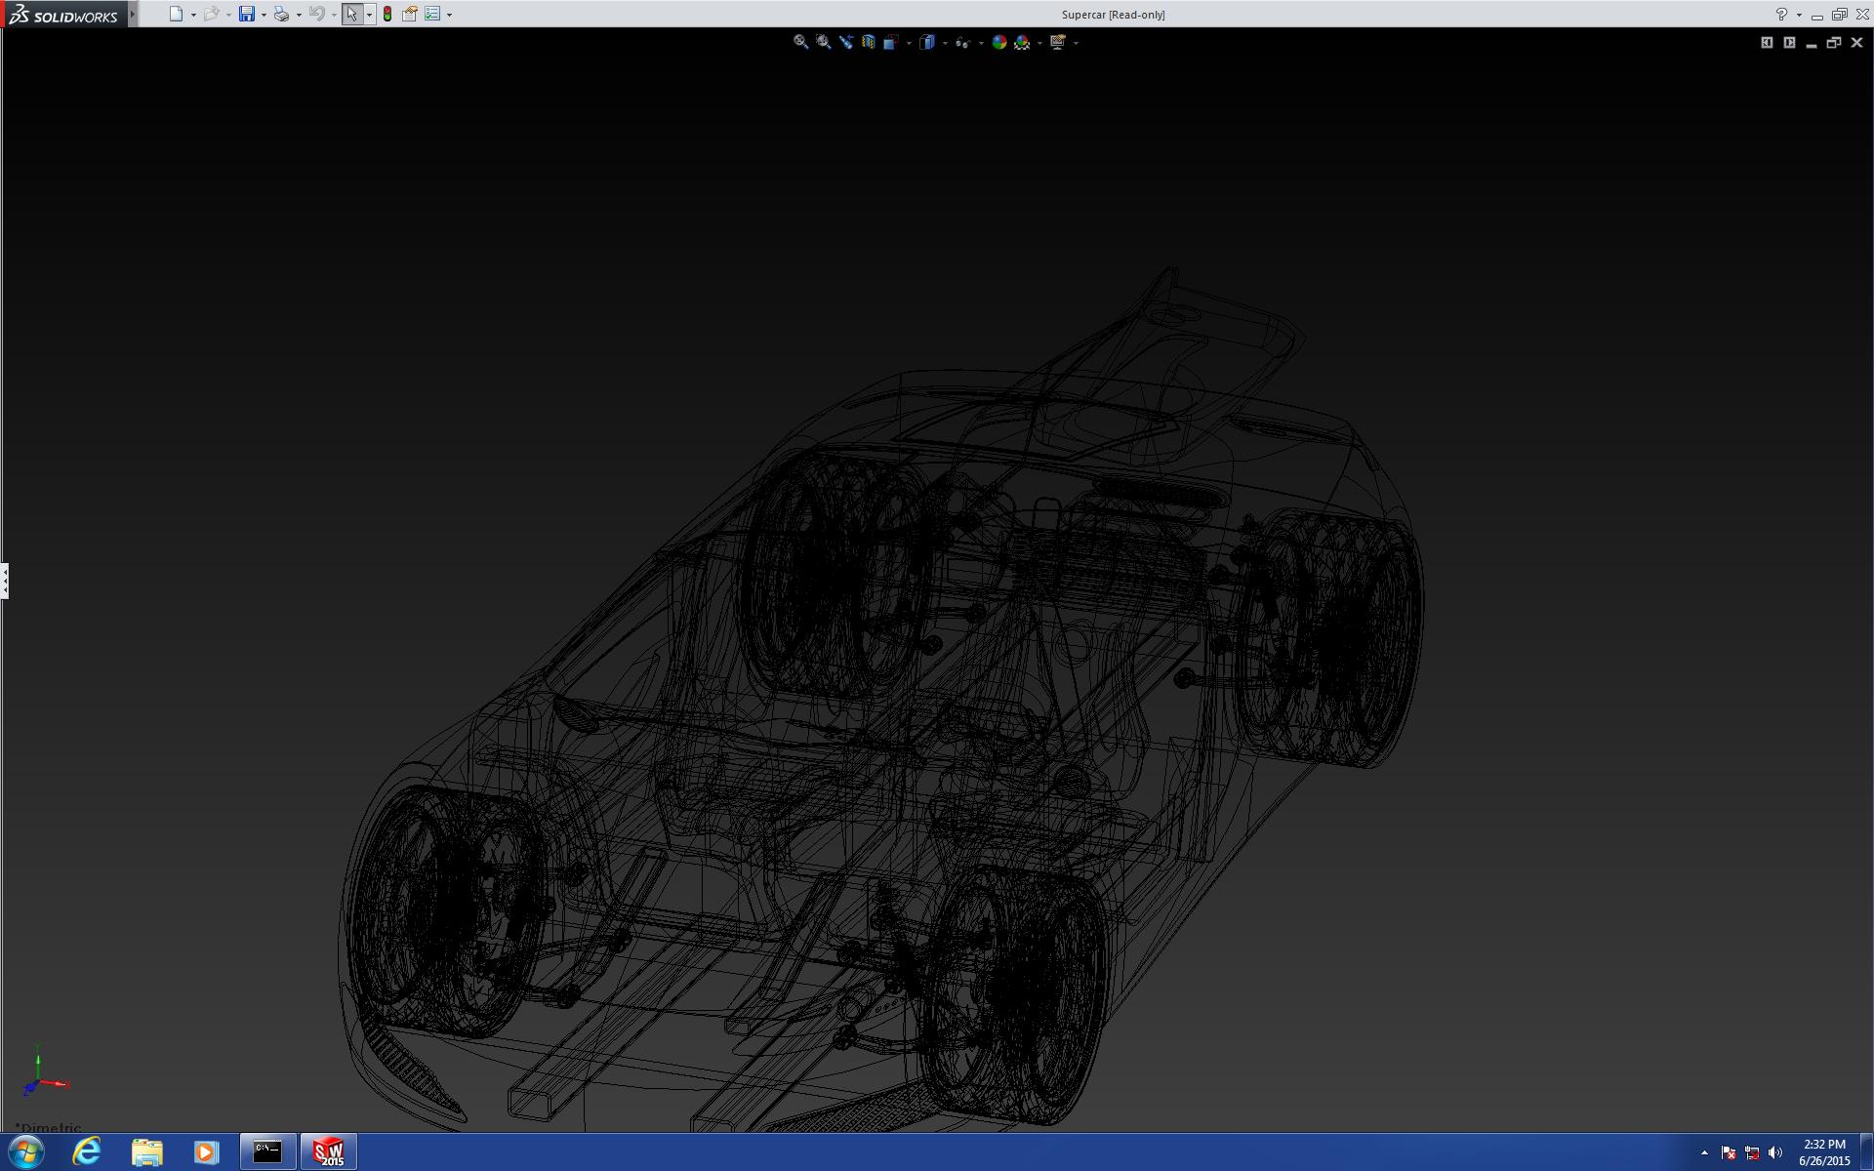1874x1171 pixels.
Task: Expand the left panel via edge handle
Action: (x=5, y=581)
